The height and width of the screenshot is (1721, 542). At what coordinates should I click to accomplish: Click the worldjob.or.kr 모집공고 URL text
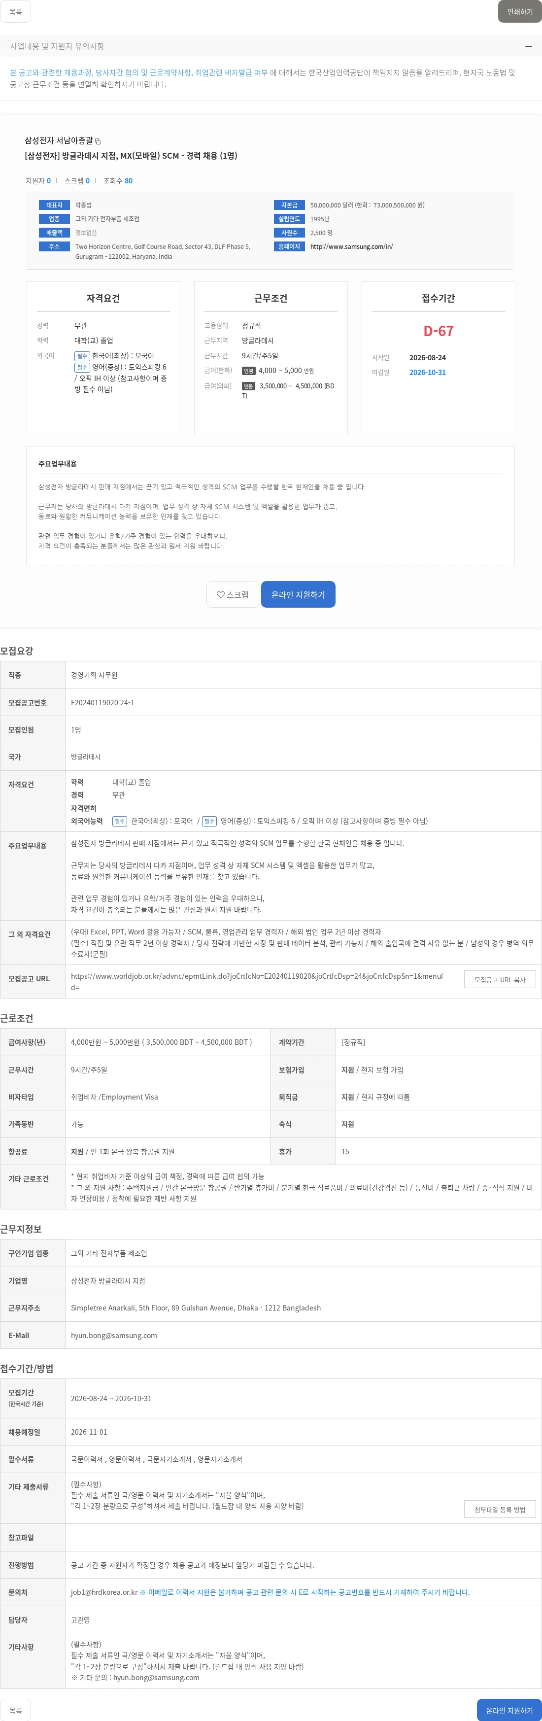(x=257, y=981)
